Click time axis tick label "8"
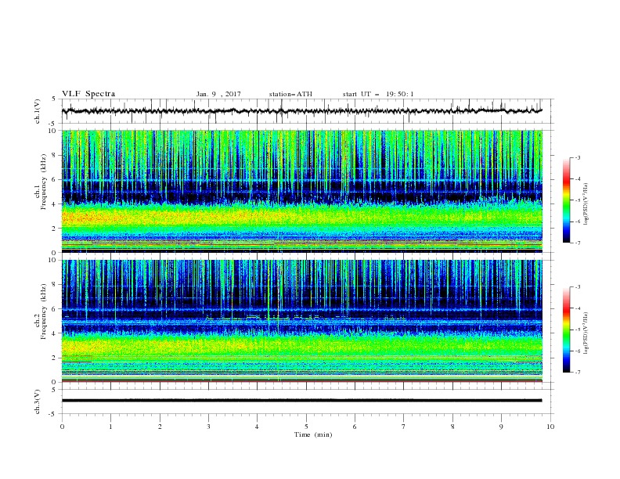This screenshot has width=620, height=479. click(x=452, y=427)
